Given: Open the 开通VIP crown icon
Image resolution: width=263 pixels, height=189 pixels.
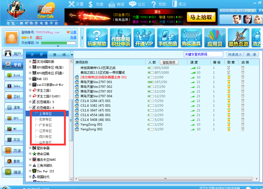Looking at the screenshot, I should [x=144, y=38].
